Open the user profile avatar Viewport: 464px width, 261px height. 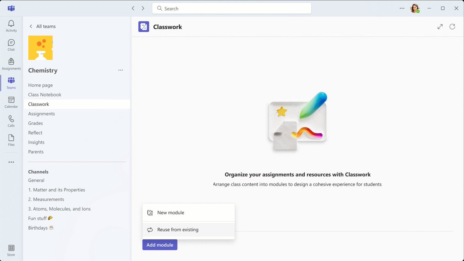(415, 8)
